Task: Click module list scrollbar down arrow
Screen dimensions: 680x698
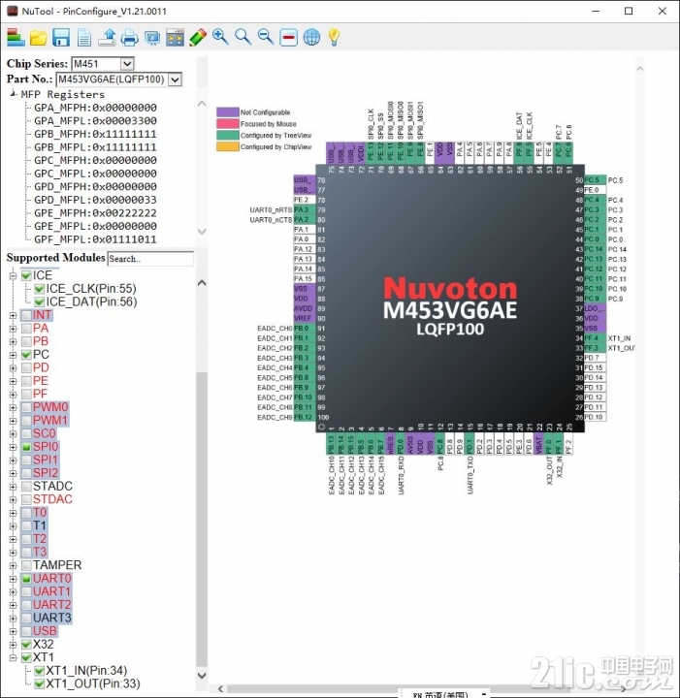Action: (x=202, y=676)
